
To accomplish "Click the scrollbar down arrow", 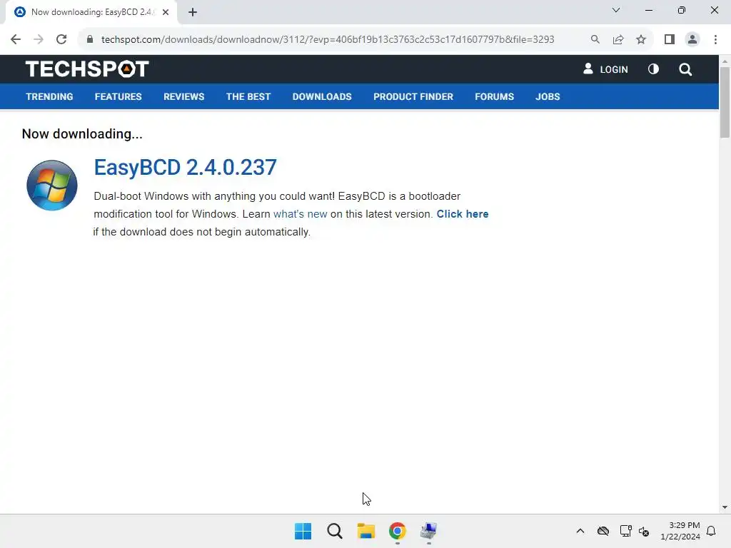I will pyautogui.click(x=725, y=507).
